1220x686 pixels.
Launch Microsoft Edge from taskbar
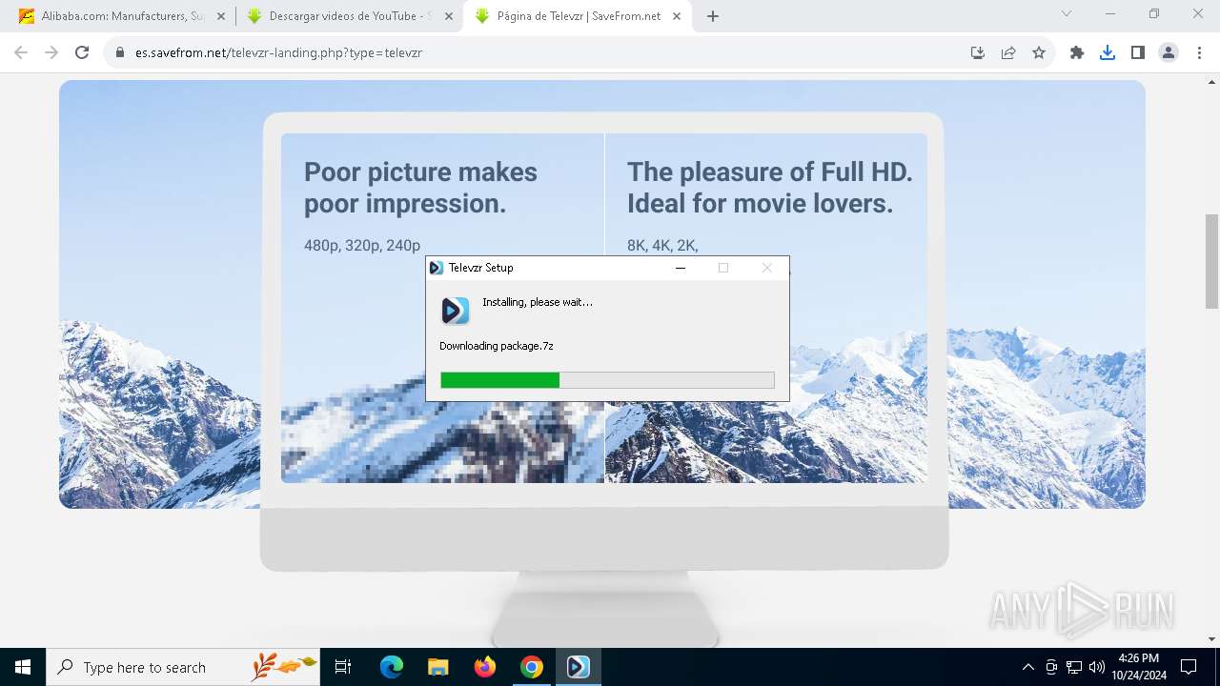[392, 667]
